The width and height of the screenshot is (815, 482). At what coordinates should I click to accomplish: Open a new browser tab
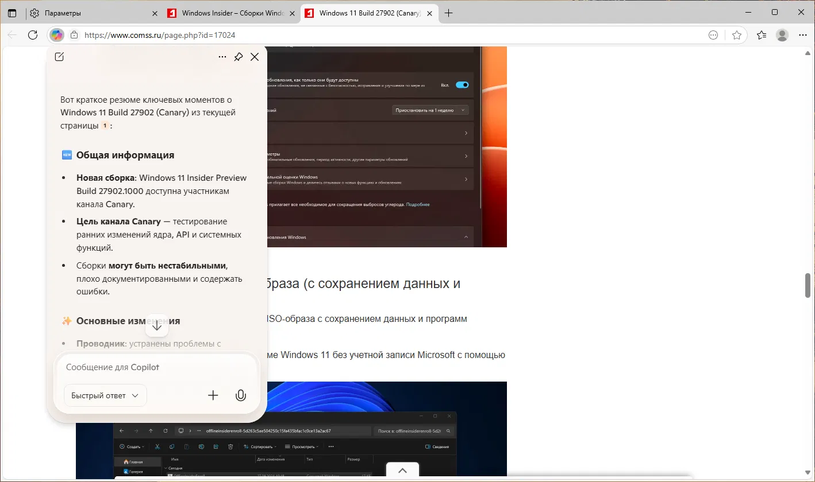click(x=449, y=13)
